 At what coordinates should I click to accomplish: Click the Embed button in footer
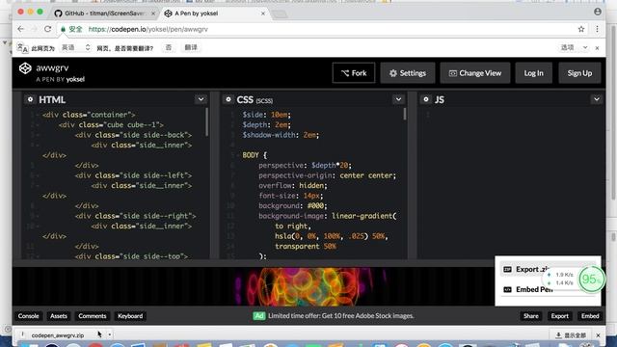pyautogui.click(x=590, y=316)
